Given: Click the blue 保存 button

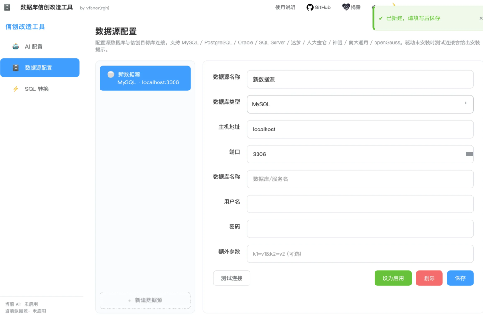Looking at the screenshot, I should pyautogui.click(x=460, y=278).
